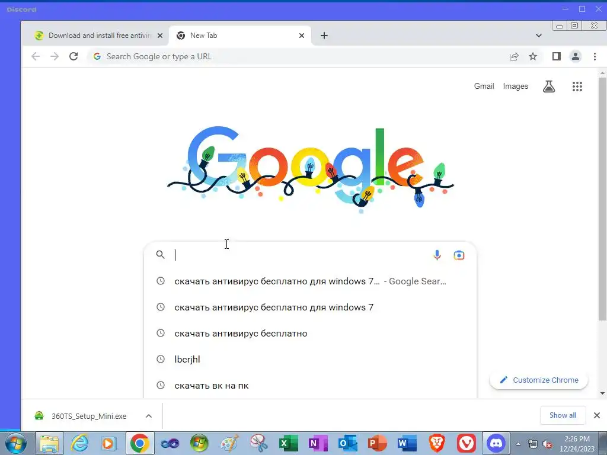Screen dimensions: 607x455
Task: Open the Chrome side panel
Action: tap(556, 56)
